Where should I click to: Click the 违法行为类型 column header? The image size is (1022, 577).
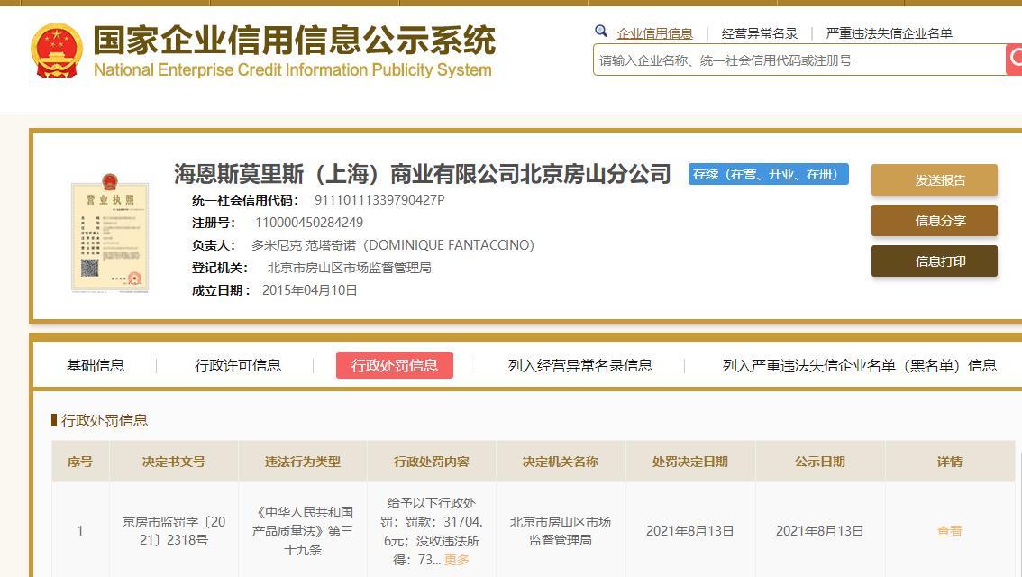(303, 462)
